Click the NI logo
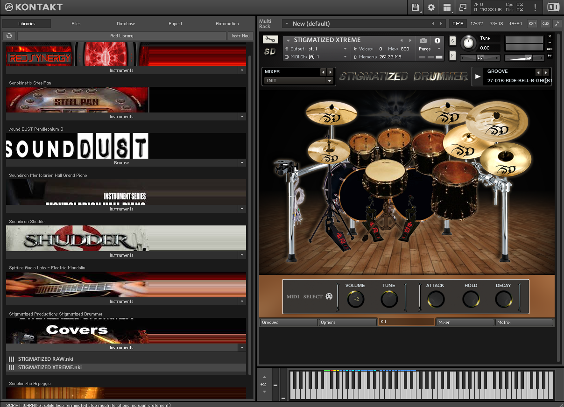 (x=553, y=7)
